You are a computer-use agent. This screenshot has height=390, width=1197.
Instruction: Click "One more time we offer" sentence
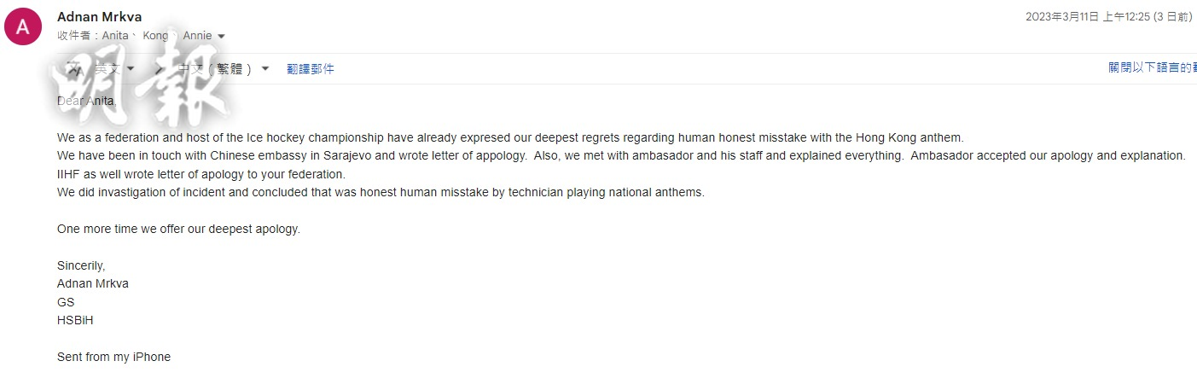[178, 229]
